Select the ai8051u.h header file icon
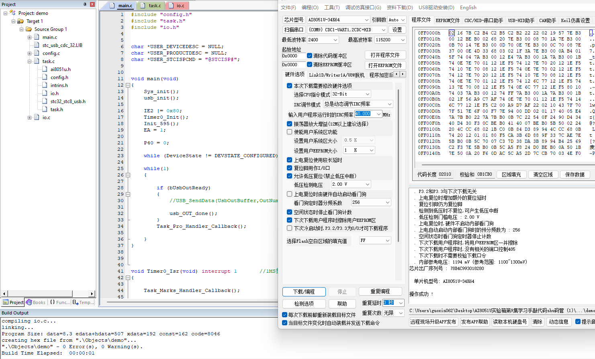 [x=45, y=69]
